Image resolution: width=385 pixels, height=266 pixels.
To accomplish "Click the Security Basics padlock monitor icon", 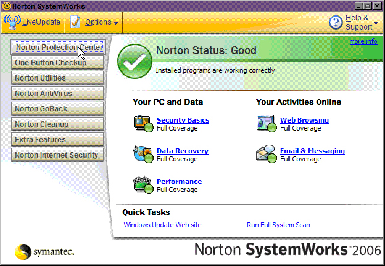I will pyautogui.click(x=143, y=123).
